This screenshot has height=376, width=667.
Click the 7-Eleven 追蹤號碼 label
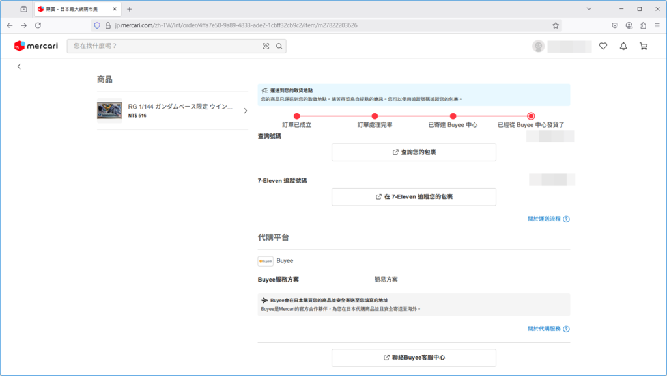point(282,181)
